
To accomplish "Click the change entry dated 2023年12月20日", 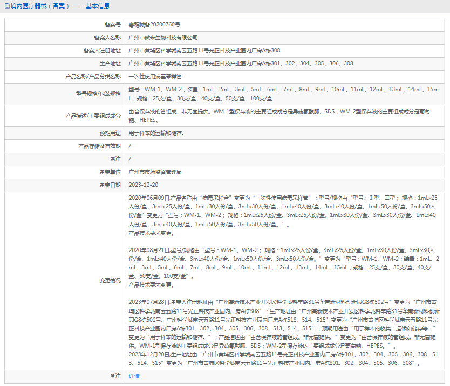I will pyautogui.click(x=284, y=358).
